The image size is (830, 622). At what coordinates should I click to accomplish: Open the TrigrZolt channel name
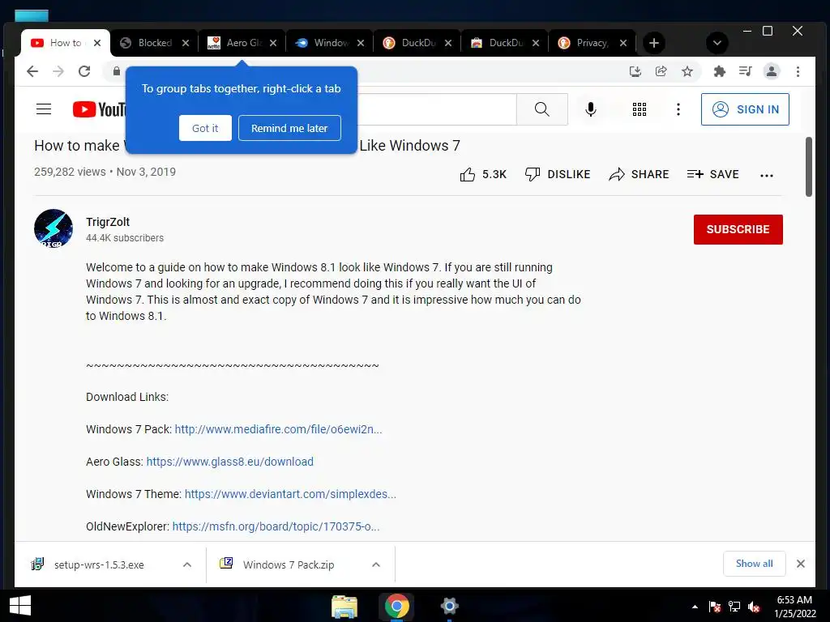point(108,222)
